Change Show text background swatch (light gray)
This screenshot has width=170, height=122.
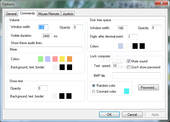pyautogui.click(x=54, y=96)
